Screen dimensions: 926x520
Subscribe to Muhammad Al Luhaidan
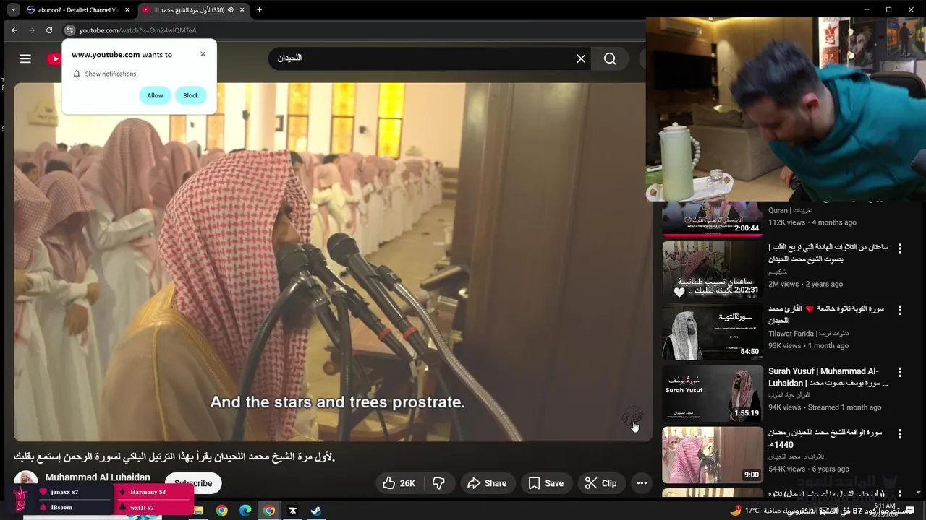(x=193, y=483)
